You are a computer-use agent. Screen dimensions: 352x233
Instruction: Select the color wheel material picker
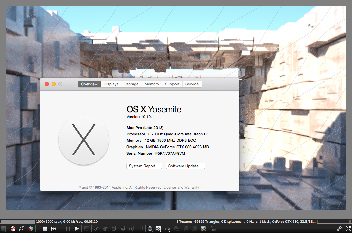point(105,229)
